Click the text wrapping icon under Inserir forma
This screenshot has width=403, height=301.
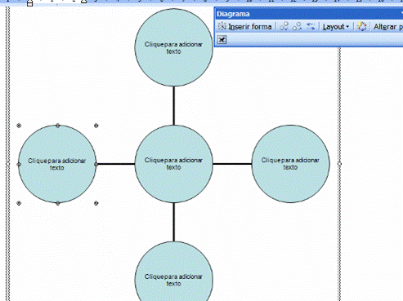coord(222,40)
